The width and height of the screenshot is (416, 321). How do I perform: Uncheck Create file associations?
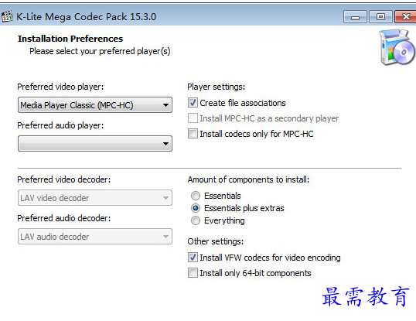point(193,103)
